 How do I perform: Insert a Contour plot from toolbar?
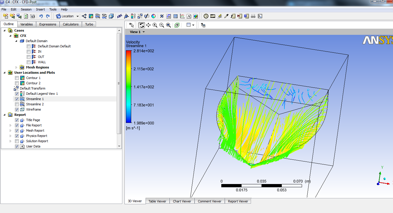[x=91, y=16]
